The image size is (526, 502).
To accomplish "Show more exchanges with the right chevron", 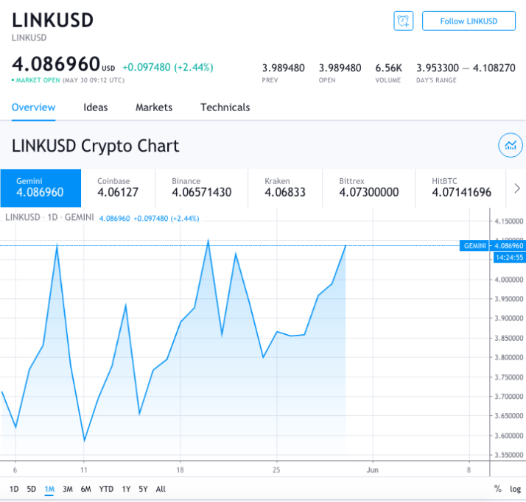I will 517,188.
